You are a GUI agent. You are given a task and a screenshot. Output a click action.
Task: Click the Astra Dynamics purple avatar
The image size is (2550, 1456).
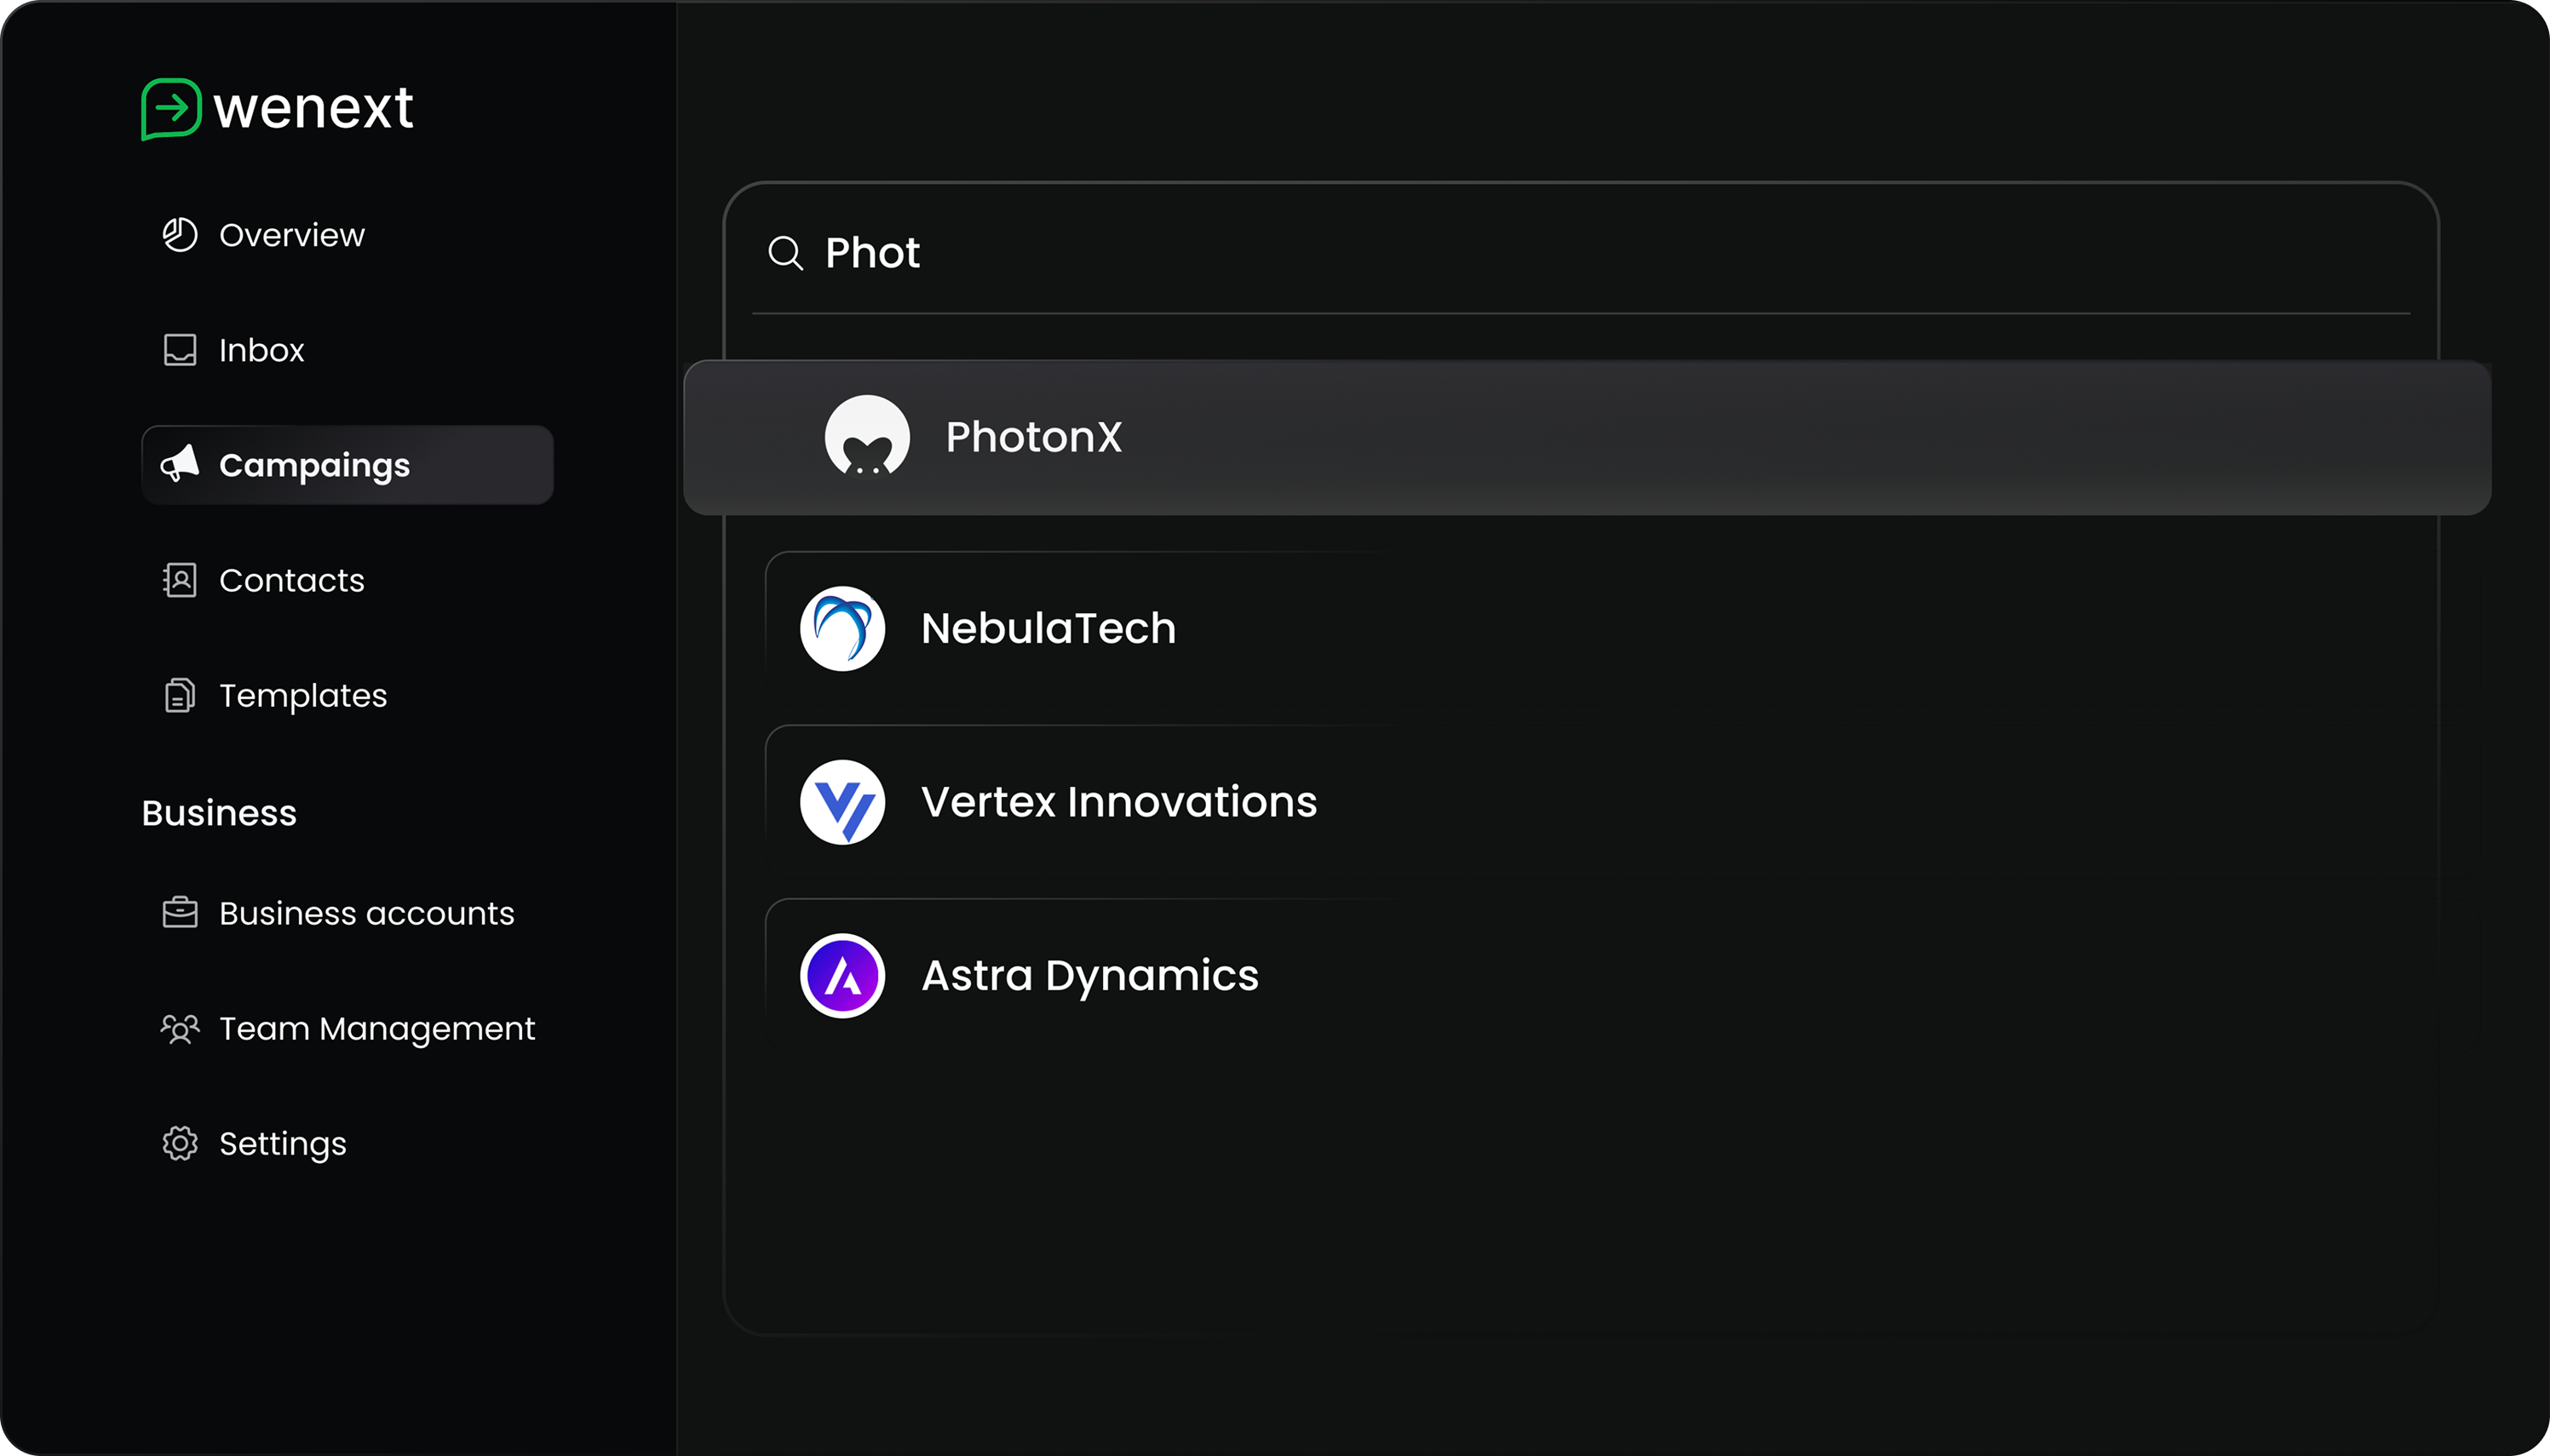[x=842, y=975]
